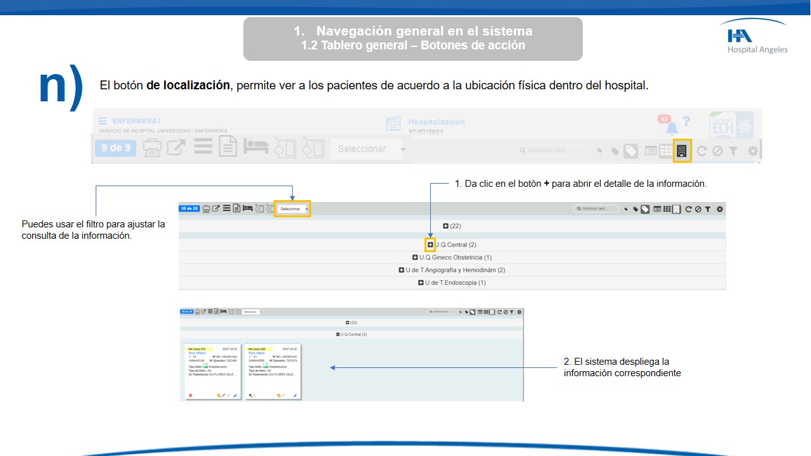Expand the U.de T.Endoscopia (1) group
This screenshot has width=811, height=456.
point(421,282)
